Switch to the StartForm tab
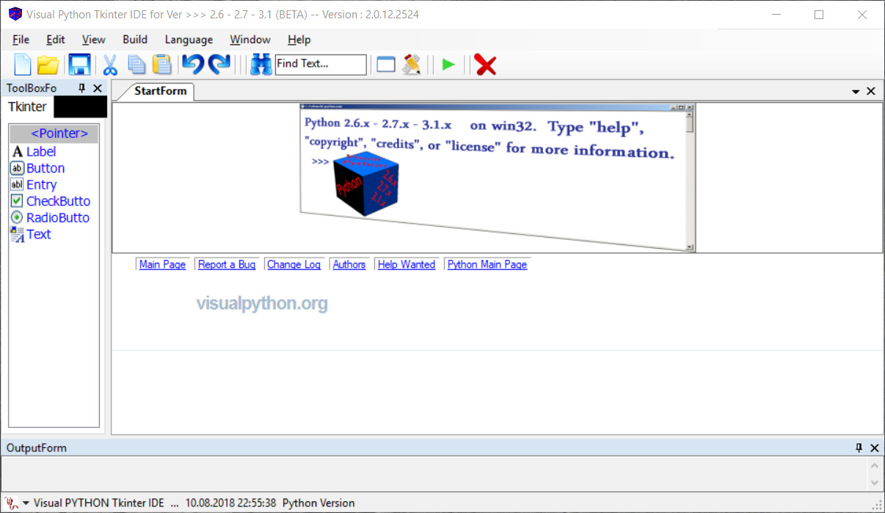 tap(160, 91)
